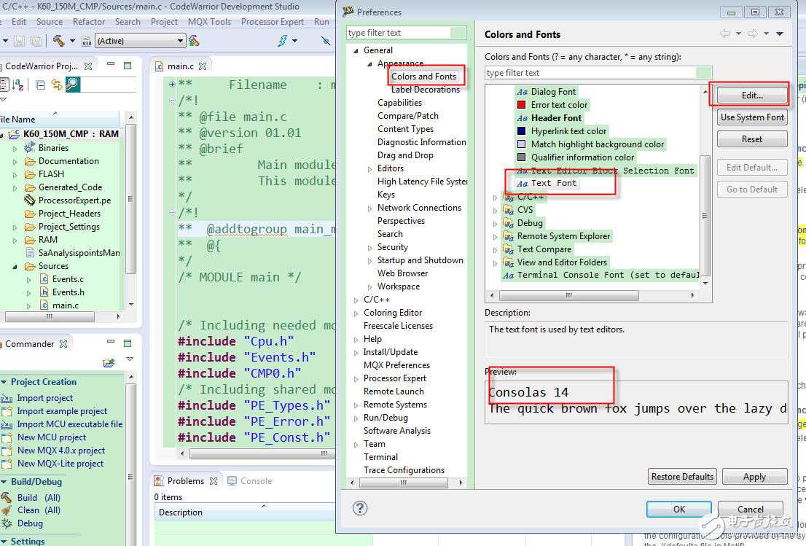Collapse the Sources folder in project tree

pyautogui.click(x=15, y=266)
